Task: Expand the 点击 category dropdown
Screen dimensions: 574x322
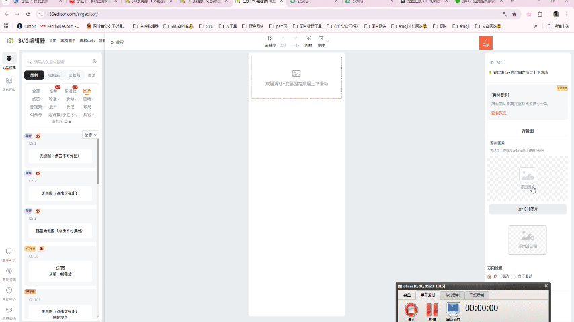Action: click(37, 99)
